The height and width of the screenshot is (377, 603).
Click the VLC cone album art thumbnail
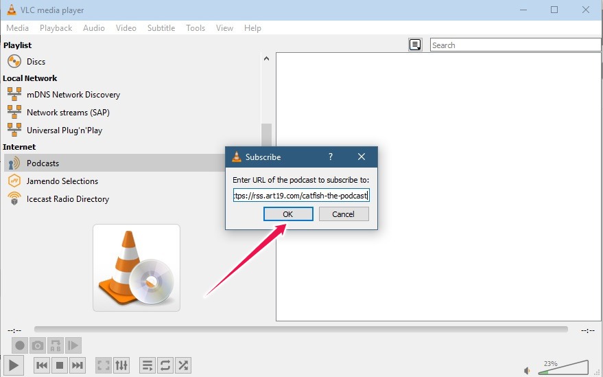click(137, 268)
